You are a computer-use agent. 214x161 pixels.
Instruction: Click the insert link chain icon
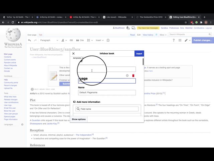click(71, 40)
